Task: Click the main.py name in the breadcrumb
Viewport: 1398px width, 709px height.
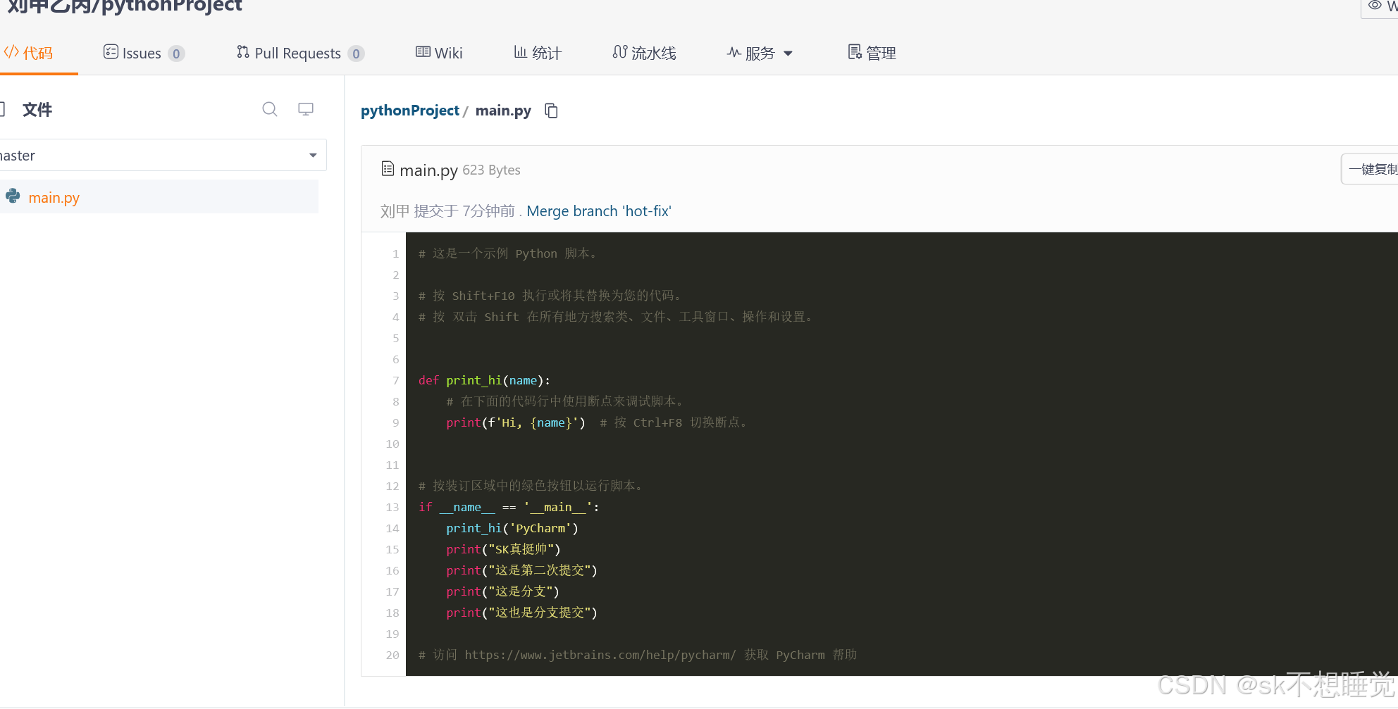Action: coord(503,111)
